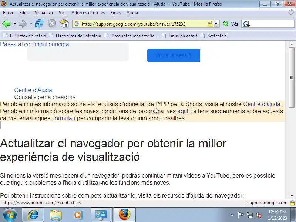Screen dimensions: 296x222
Task: Click the padlock icon in the address bar
Action: 210,24
